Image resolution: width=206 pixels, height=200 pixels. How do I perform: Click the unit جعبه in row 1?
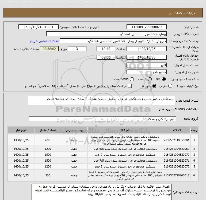tap(74, 140)
